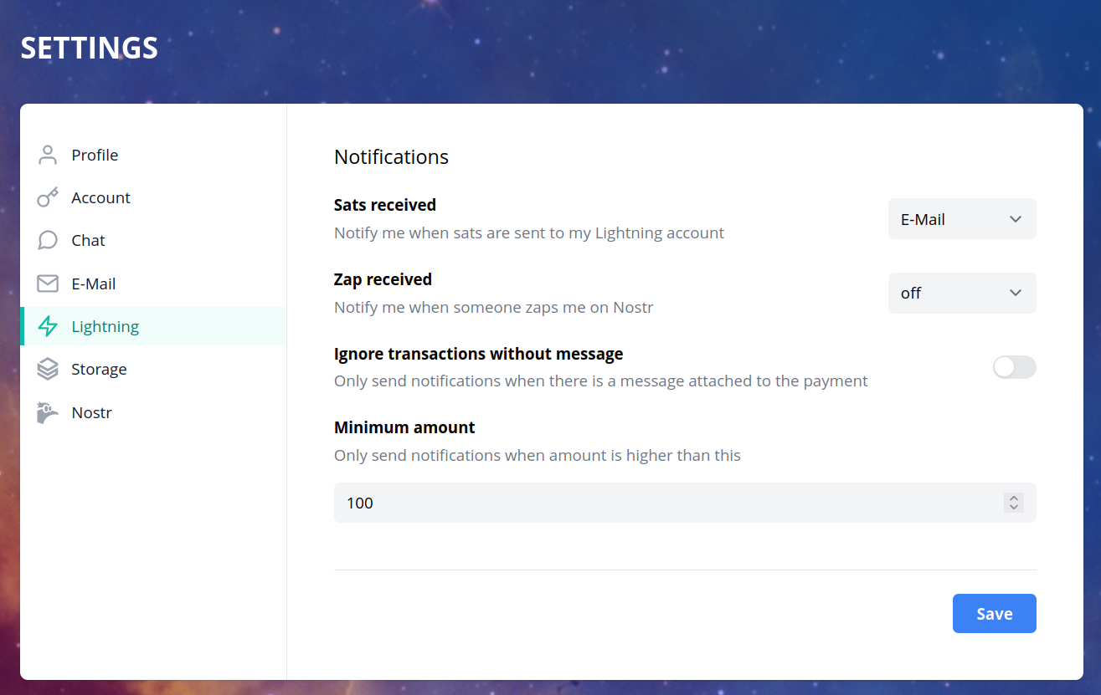
Task: Open Chat settings from the sidebar
Action: pyautogui.click(x=88, y=241)
